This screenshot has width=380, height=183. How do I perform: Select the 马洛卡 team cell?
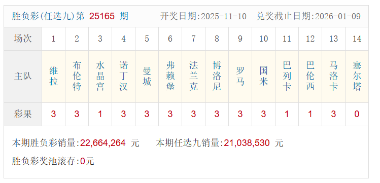[333, 76]
